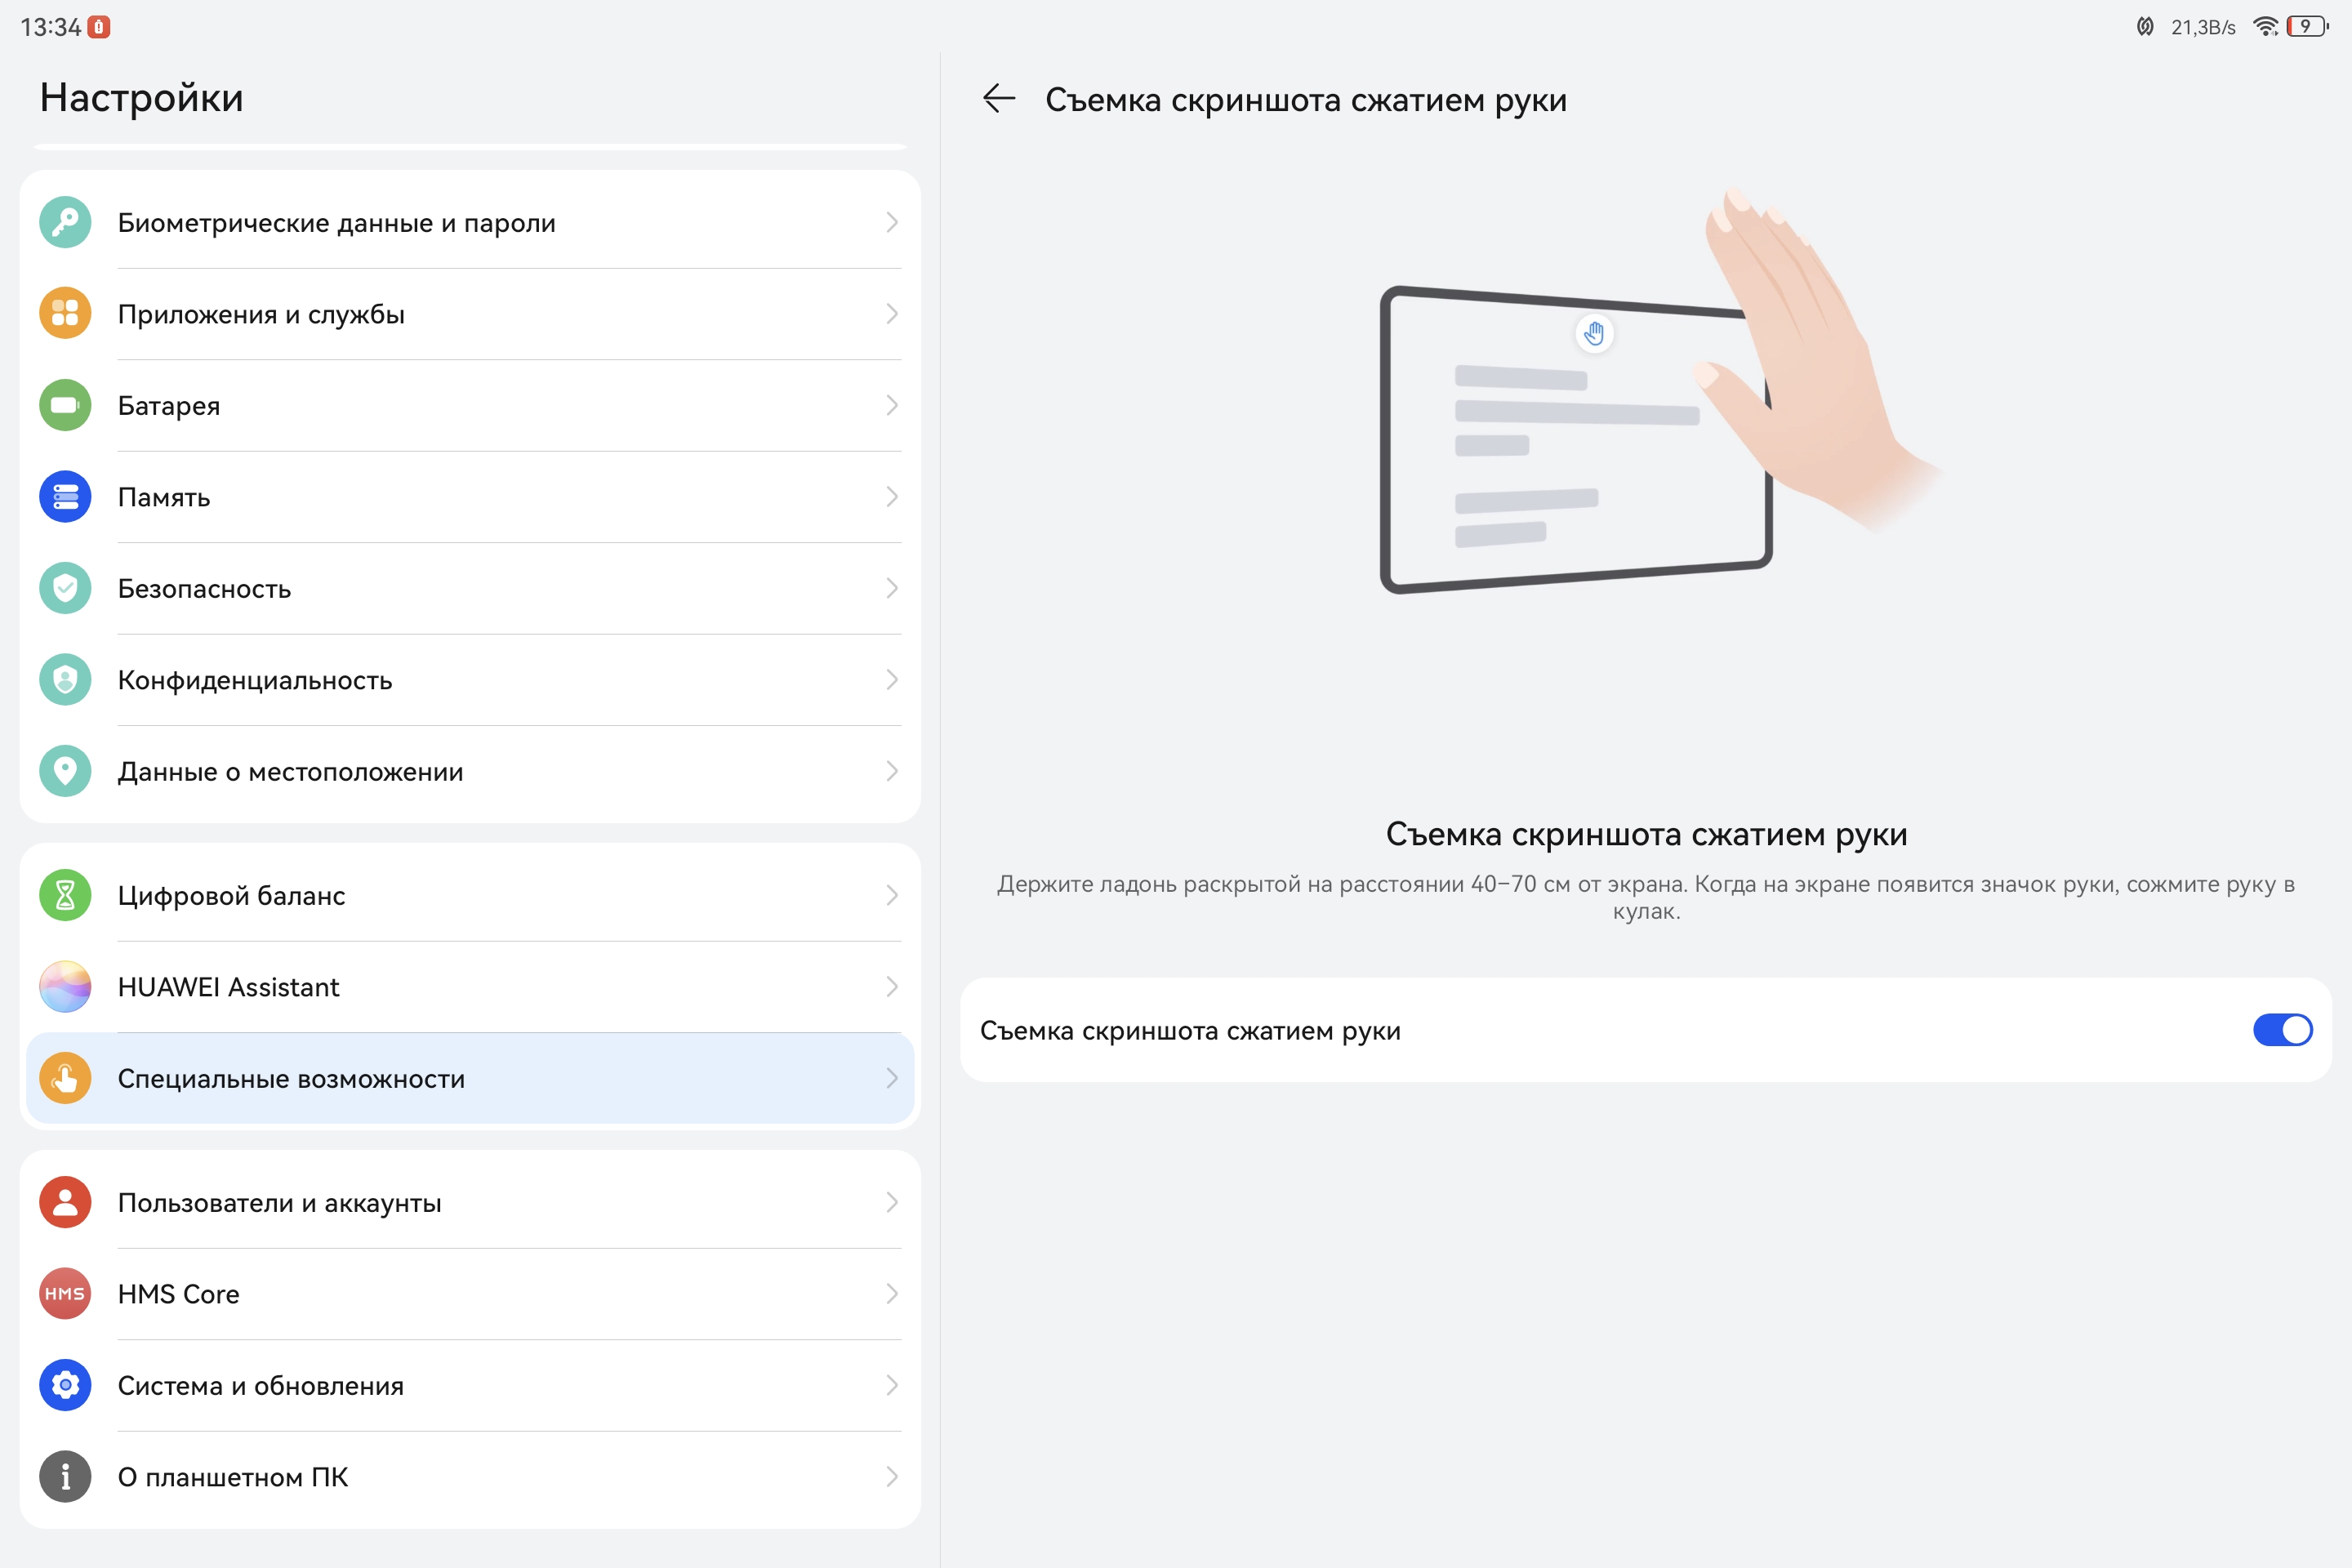Click the battery indicator in status bar

2306,27
